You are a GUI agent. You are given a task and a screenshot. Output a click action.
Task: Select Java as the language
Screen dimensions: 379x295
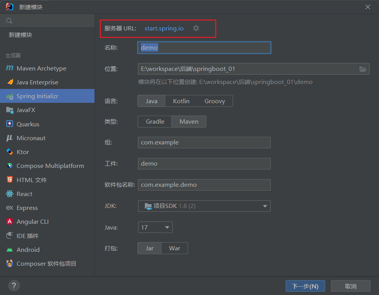point(152,101)
